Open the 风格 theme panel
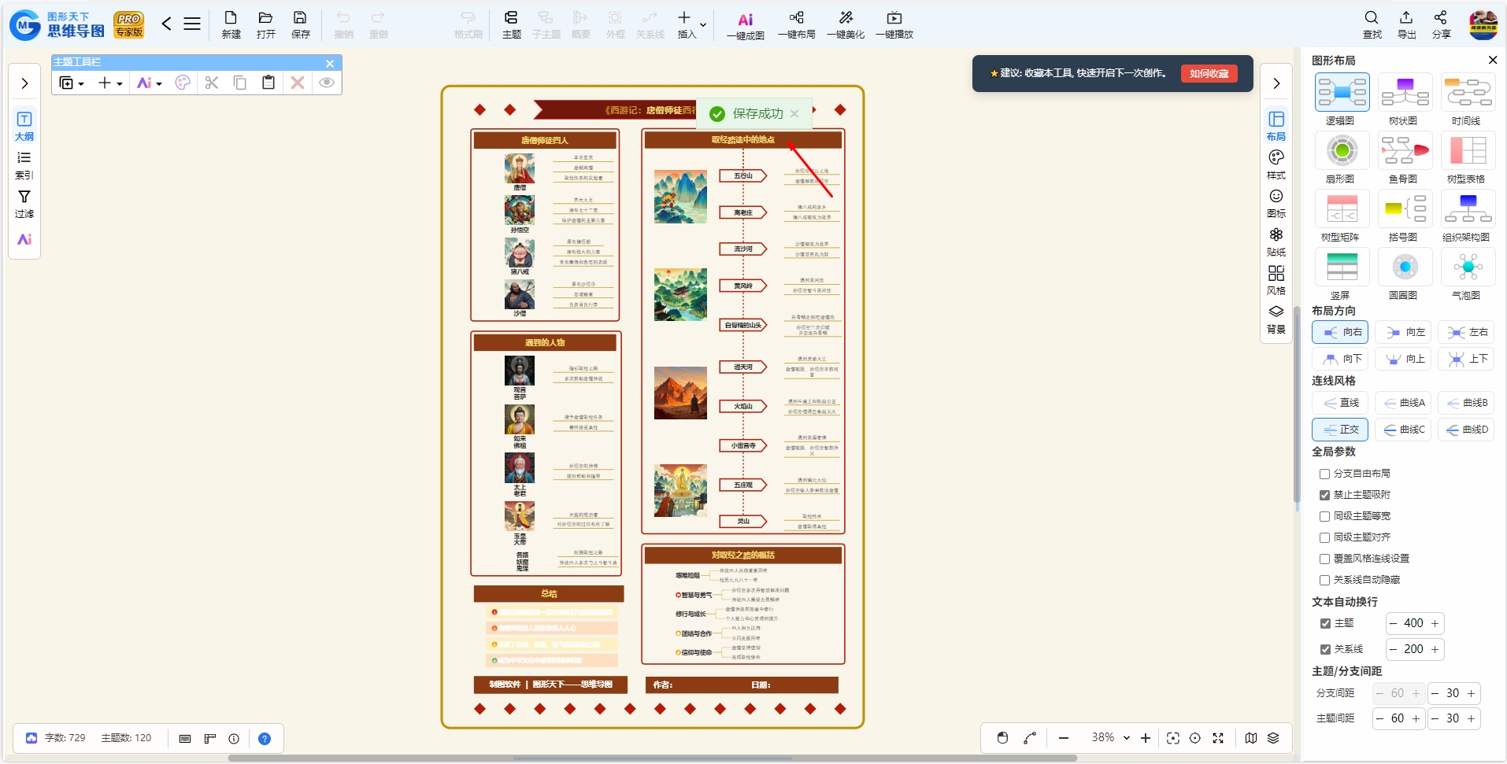This screenshot has height=764, width=1507. pos(1276,280)
